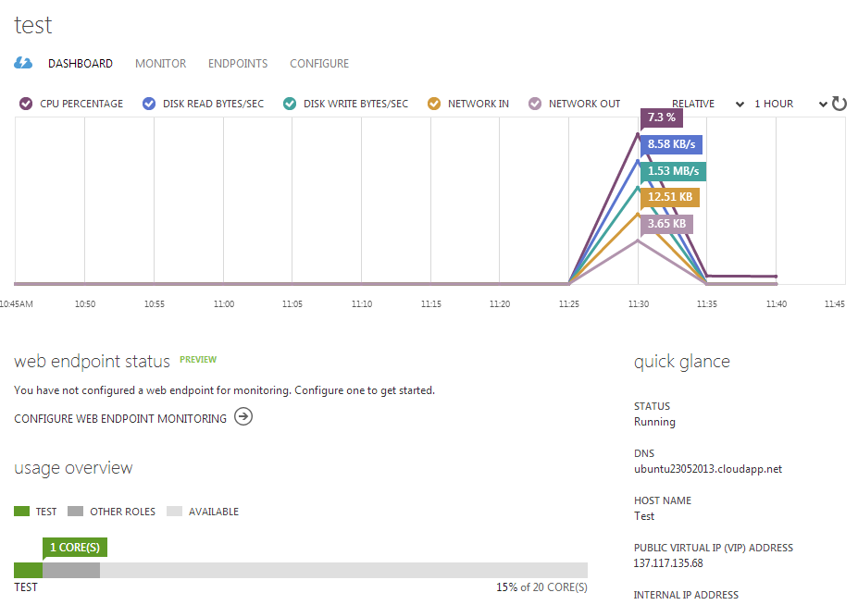Screen dimensions: 858x605
Task: Refresh the metrics chart
Action: (839, 104)
